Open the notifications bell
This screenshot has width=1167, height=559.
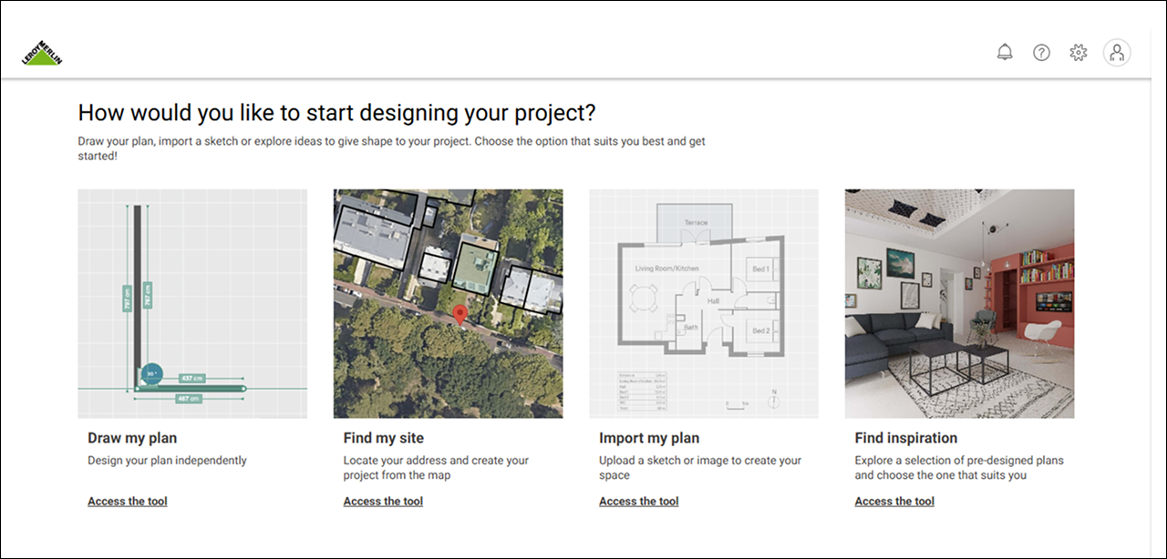coord(1005,53)
